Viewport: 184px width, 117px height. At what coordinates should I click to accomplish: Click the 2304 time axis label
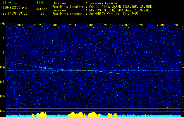(x=73, y=25)
